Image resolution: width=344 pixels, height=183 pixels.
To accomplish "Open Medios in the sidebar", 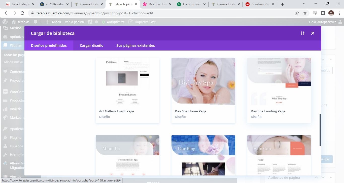I will [13, 28].
